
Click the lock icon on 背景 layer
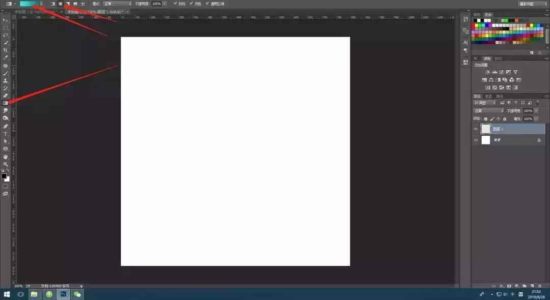[539, 140]
